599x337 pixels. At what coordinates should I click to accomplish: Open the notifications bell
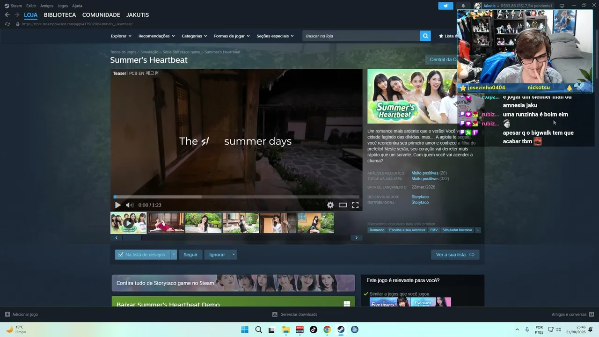pyautogui.click(x=463, y=6)
